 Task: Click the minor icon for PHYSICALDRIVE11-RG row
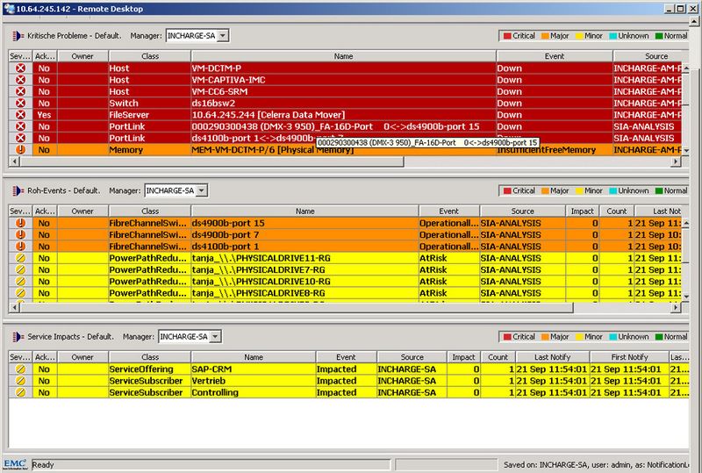point(20,258)
